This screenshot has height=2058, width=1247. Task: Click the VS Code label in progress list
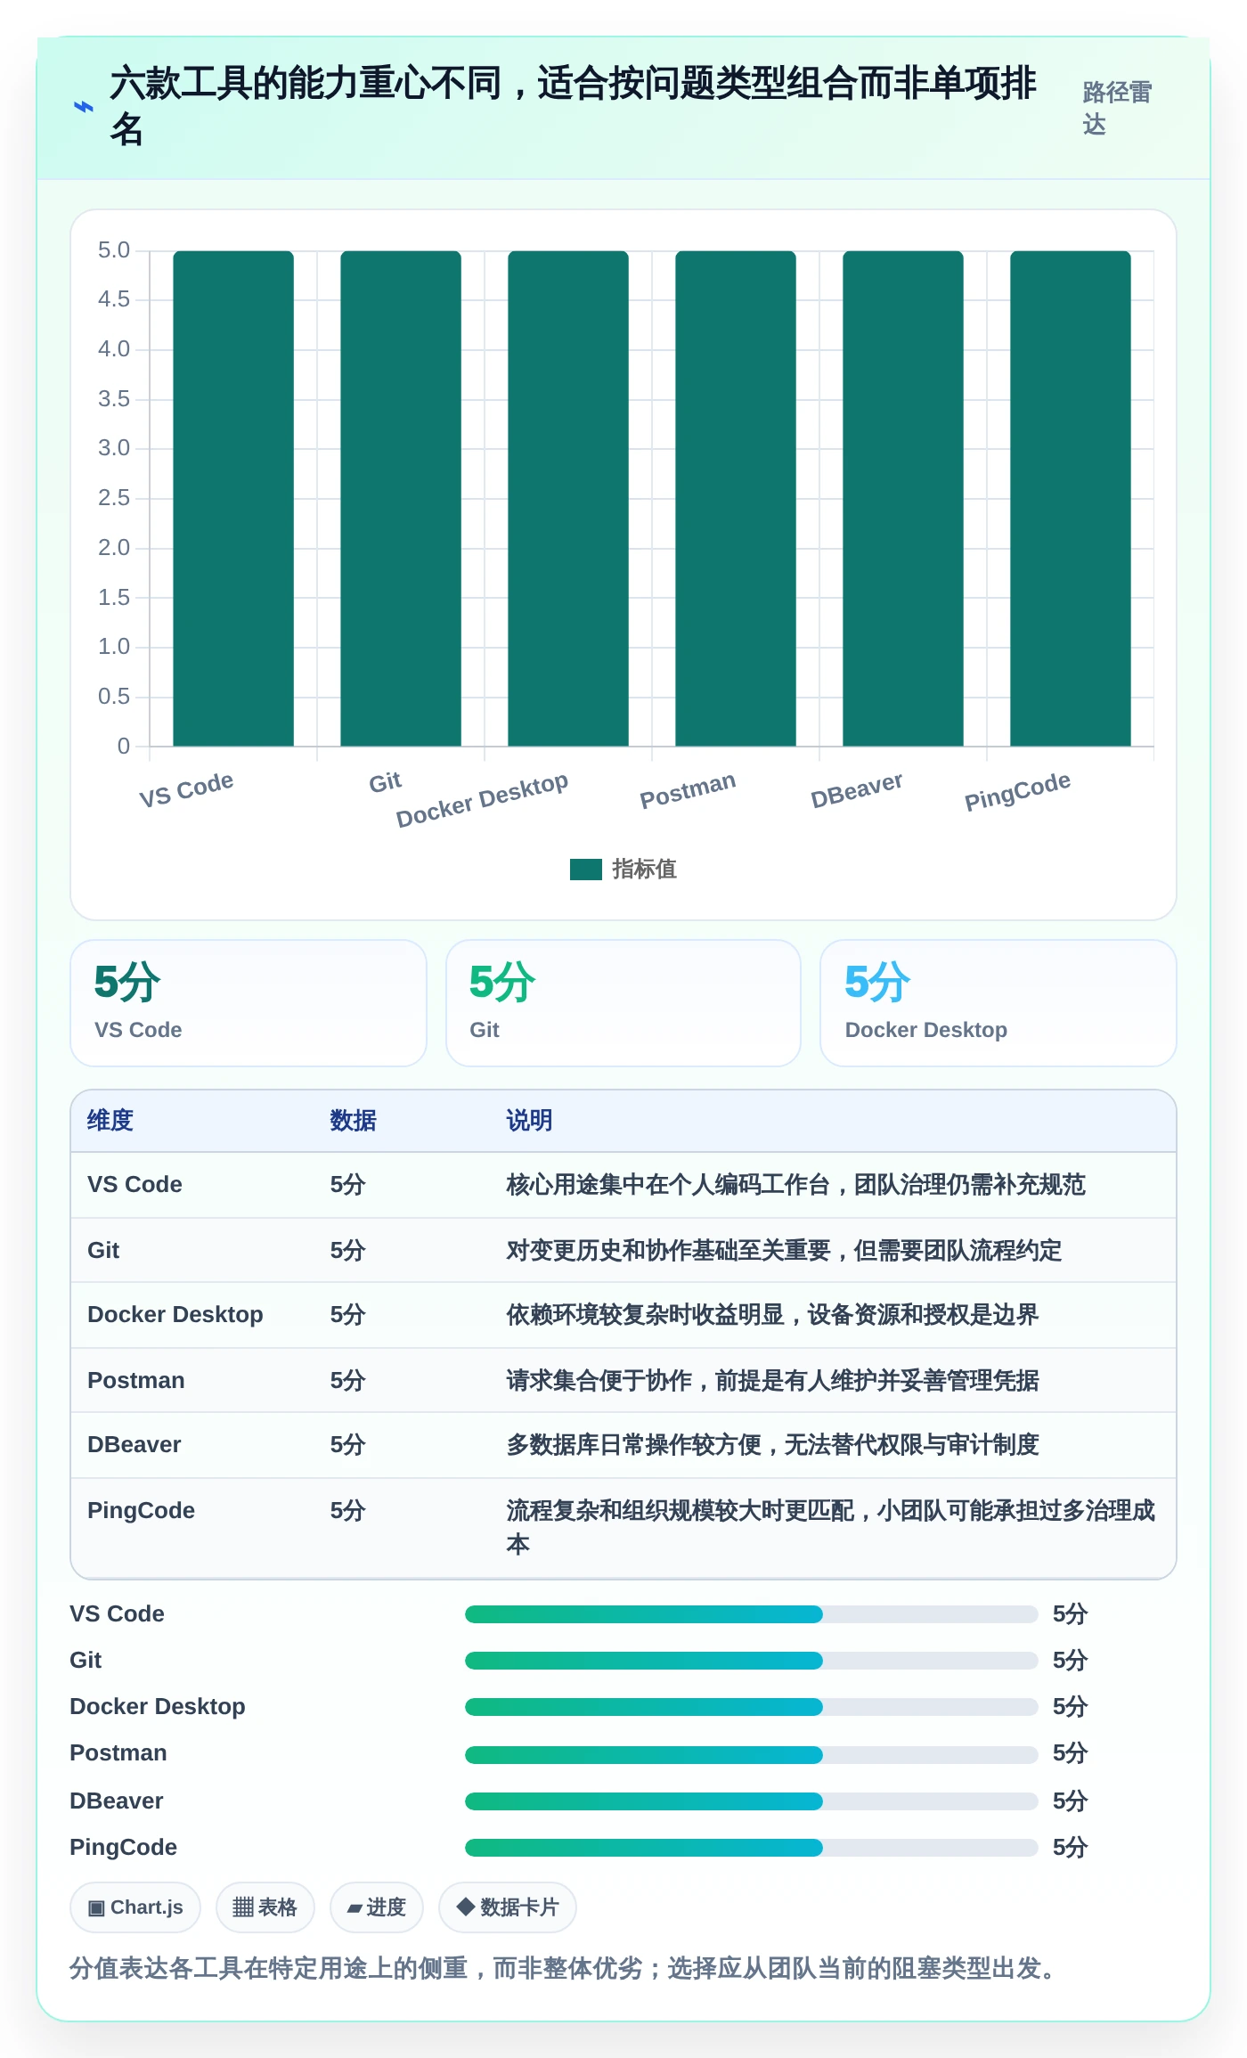[x=117, y=1614]
